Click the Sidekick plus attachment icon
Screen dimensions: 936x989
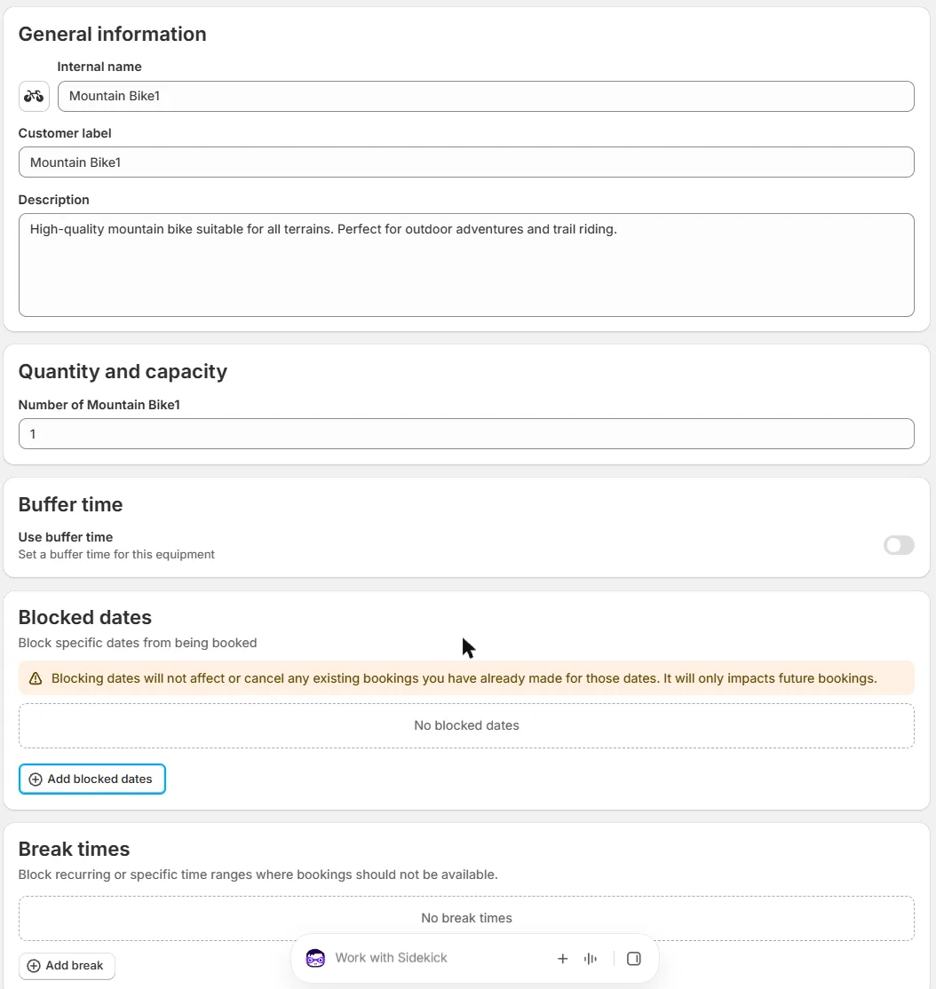(x=563, y=959)
